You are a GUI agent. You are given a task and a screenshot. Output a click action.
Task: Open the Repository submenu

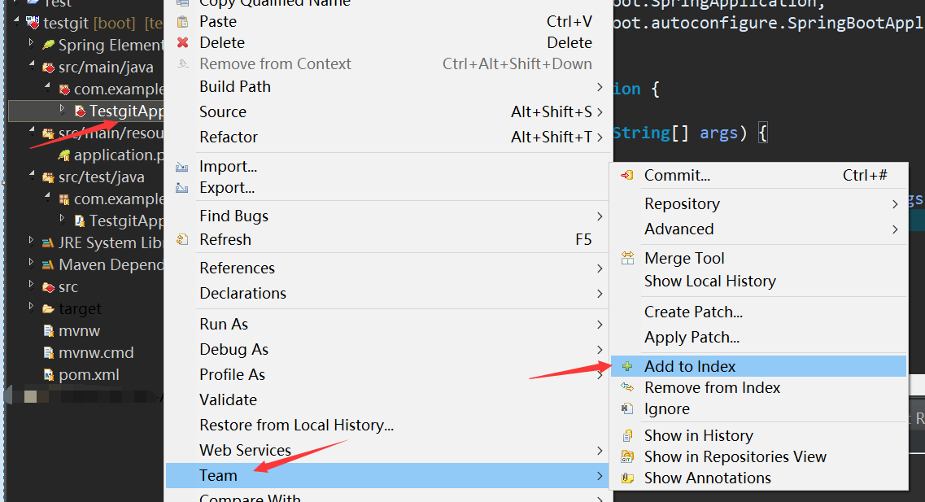point(759,203)
